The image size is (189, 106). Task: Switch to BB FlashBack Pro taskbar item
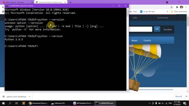click(x=83, y=103)
